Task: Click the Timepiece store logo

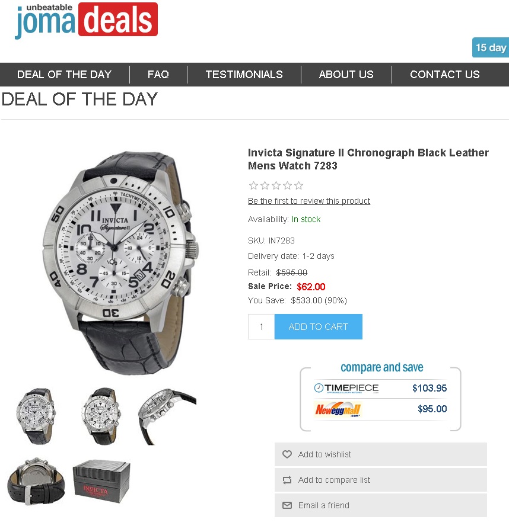Action: pyautogui.click(x=346, y=389)
